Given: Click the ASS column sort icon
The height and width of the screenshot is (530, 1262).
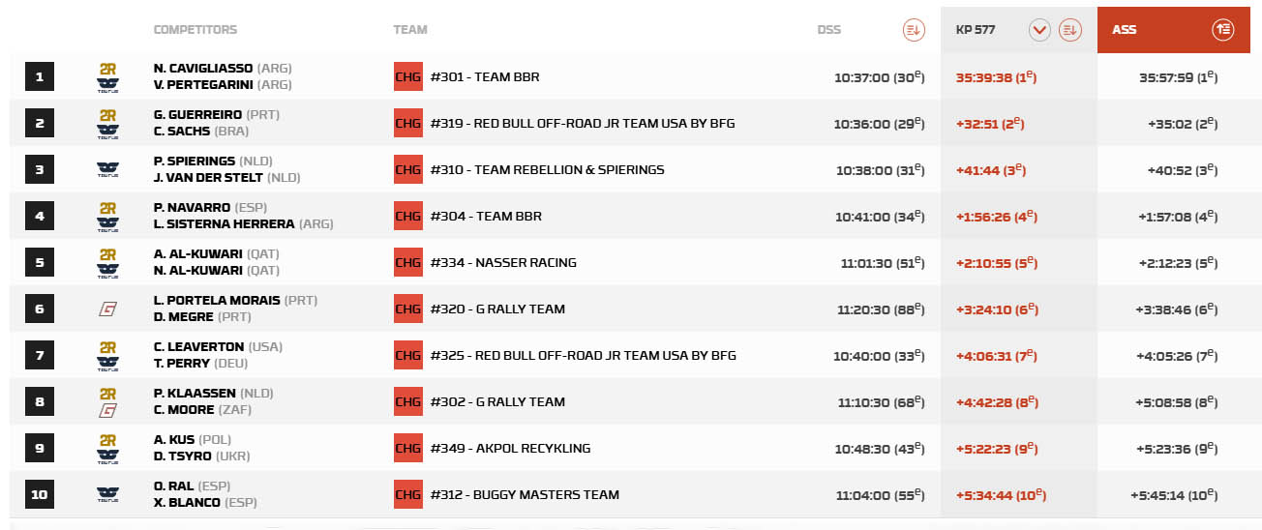Looking at the screenshot, I should [x=1222, y=30].
